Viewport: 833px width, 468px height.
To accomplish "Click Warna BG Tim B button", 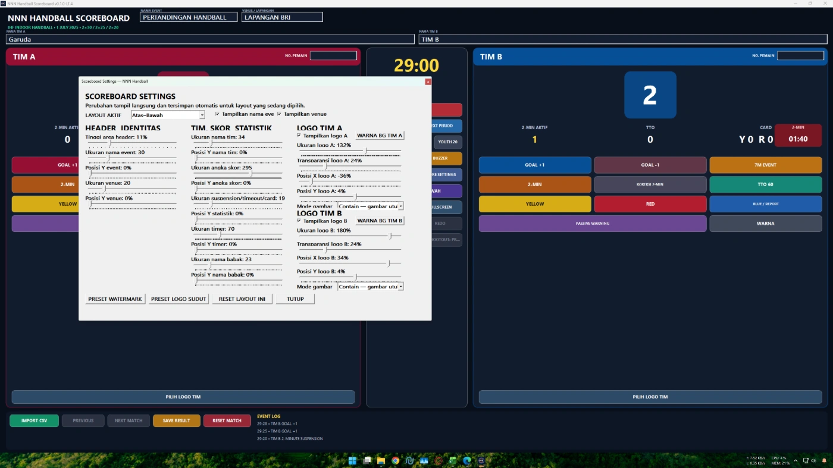I will pyautogui.click(x=380, y=221).
